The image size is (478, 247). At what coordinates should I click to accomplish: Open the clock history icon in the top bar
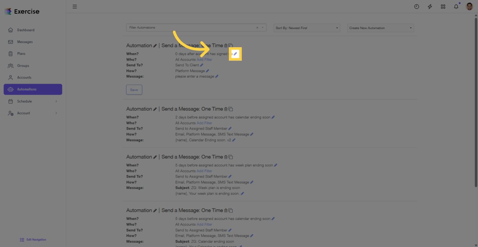[416, 7]
